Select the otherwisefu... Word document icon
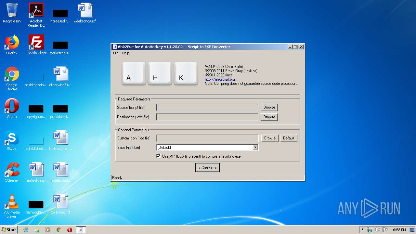The height and width of the screenshot is (234, 416). click(x=60, y=77)
